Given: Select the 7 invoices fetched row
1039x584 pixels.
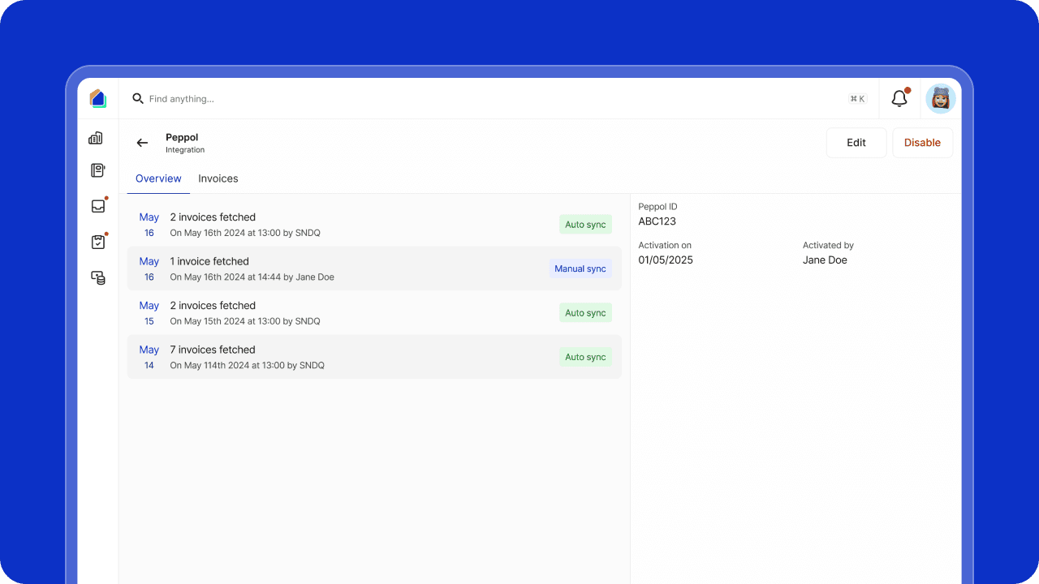Looking at the screenshot, I should pyautogui.click(x=325, y=357).
